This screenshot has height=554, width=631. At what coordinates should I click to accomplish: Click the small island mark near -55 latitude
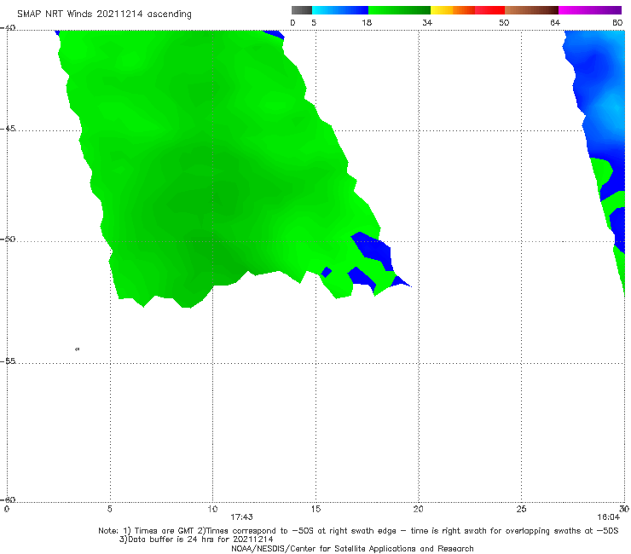click(78, 349)
